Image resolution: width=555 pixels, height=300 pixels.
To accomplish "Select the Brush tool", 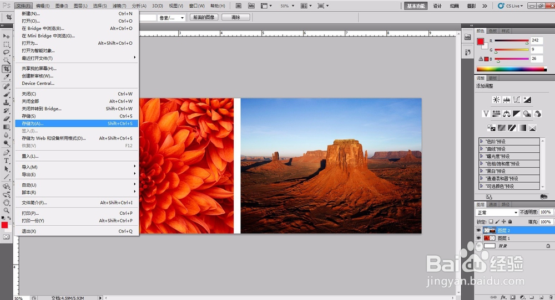I will (x=6, y=94).
